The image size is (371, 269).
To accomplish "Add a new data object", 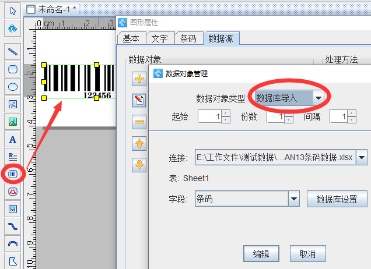I will pyautogui.click(x=139, y=79).
